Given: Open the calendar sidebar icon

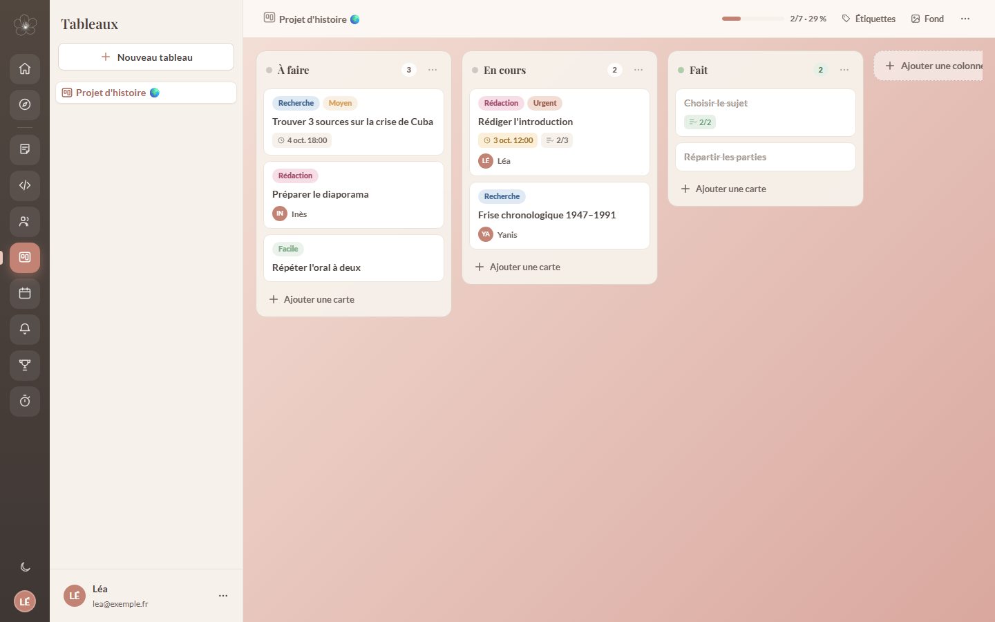Looking at the screenshot, I should tap(25, 293).
